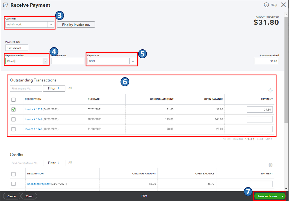Image resolution: width=289 pixels, height=201 pixels.
Task: Click payment field for Invoice # 1347
Action: [x=260, y=129]
